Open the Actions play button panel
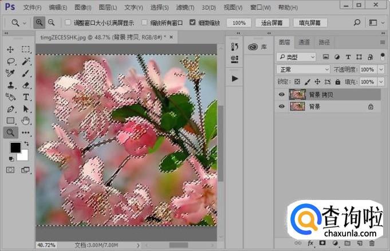Viewport: 390px width, 251px height. (234, 79)
